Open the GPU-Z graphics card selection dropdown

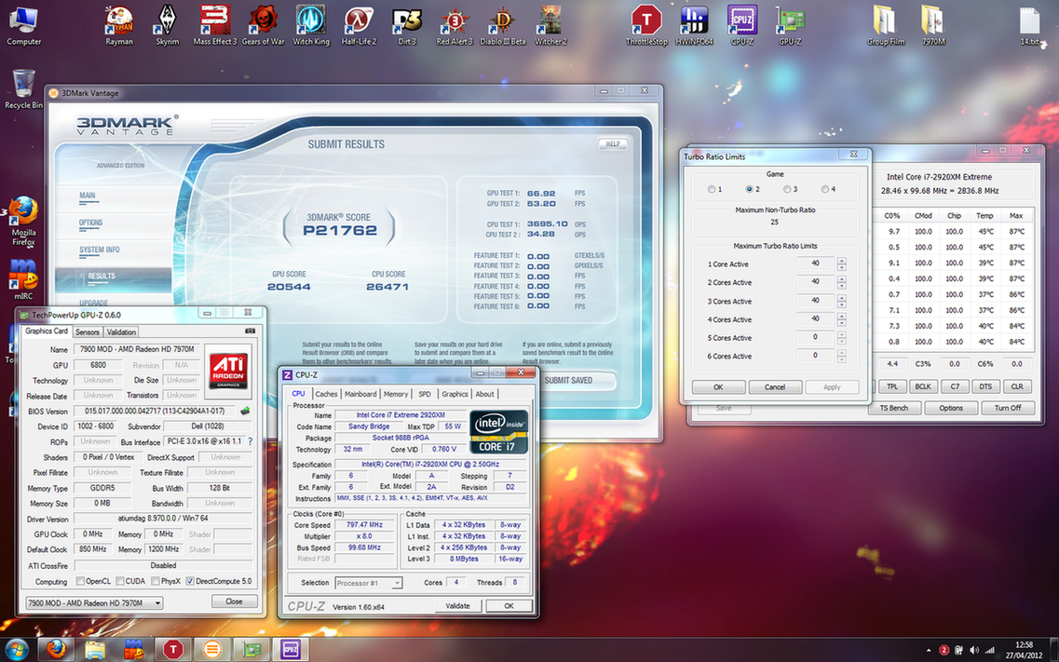click(94, 602)
